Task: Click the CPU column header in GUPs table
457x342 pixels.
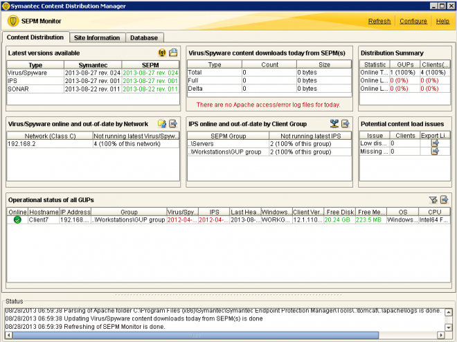Action: point(434,212)
